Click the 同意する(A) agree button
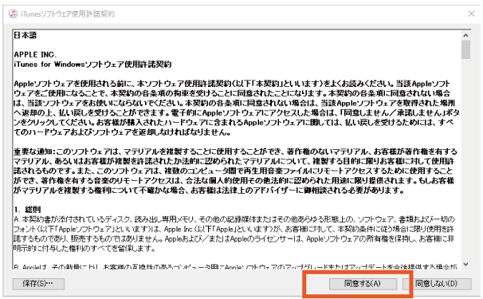Screen dimensions: 483x299 click(x=363, y=284)
